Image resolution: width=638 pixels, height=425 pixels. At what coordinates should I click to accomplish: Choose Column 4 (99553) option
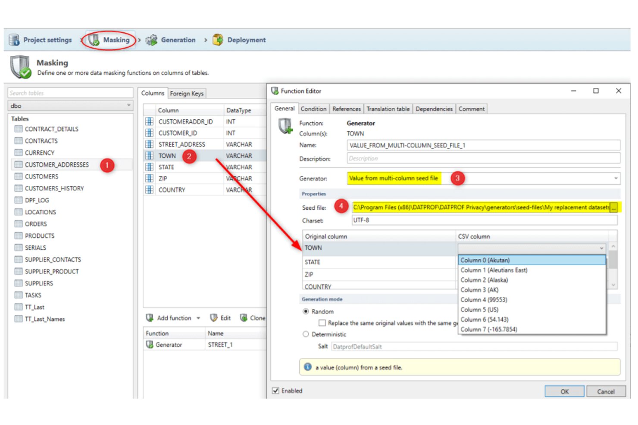pyautogui.click(x=532, y=300)
